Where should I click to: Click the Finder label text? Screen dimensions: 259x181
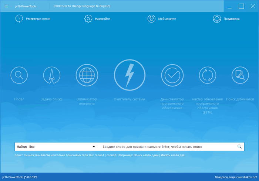point(19,99)
